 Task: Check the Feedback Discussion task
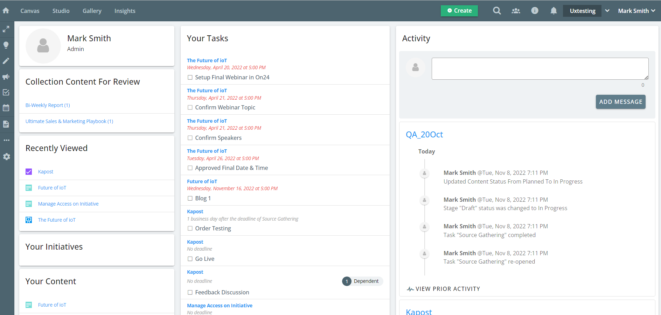190,292
